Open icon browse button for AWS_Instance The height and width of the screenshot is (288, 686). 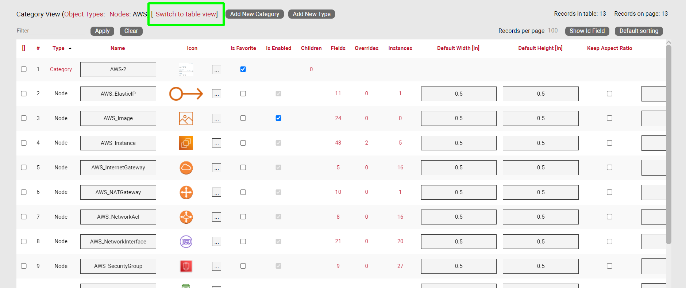pos(216,143)
